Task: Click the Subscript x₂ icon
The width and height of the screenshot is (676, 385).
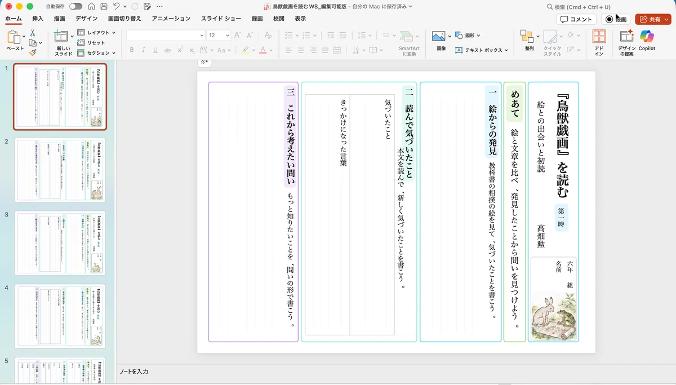Action: (x=193, y=50)
